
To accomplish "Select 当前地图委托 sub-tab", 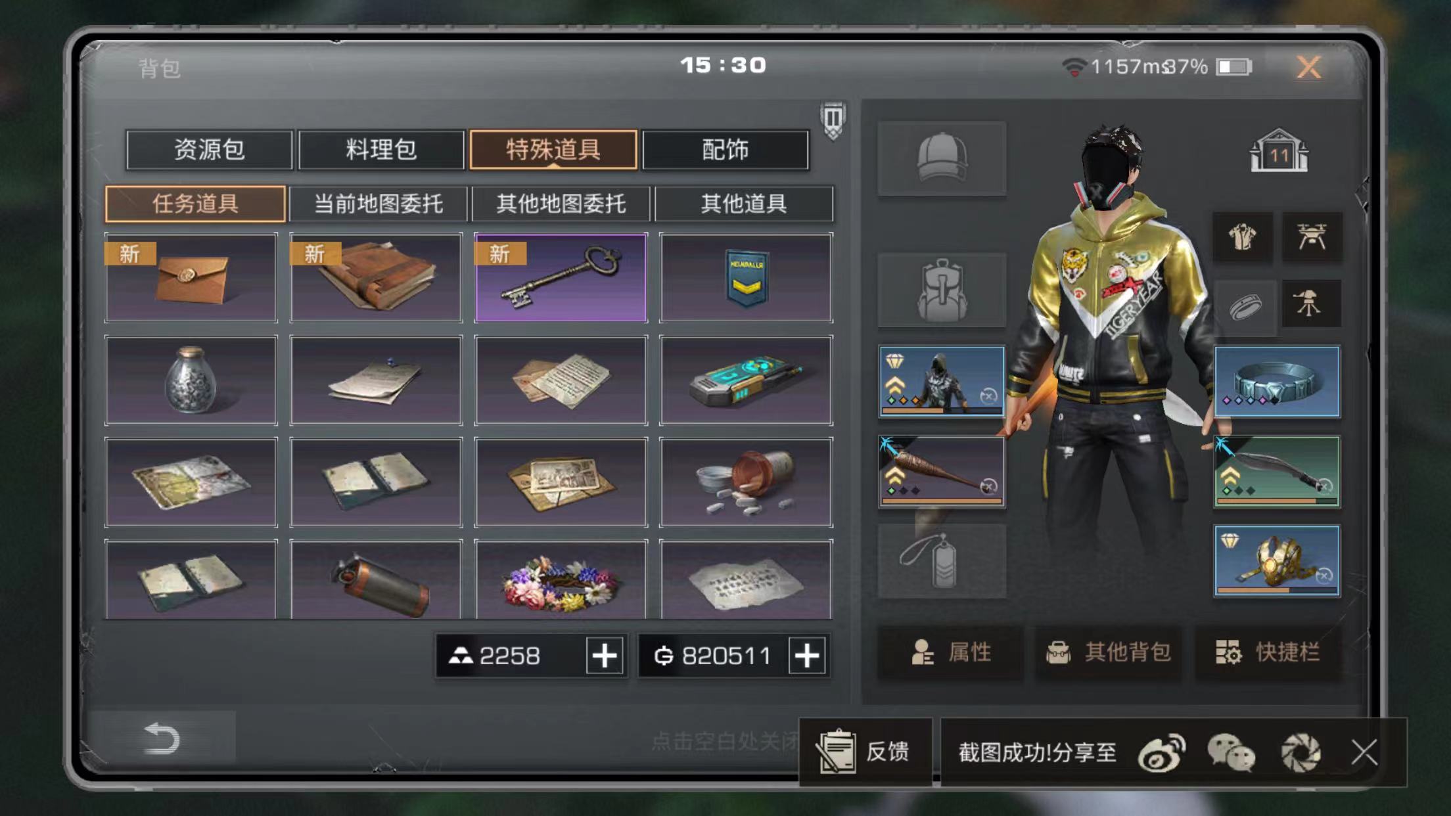I will 378,204.
